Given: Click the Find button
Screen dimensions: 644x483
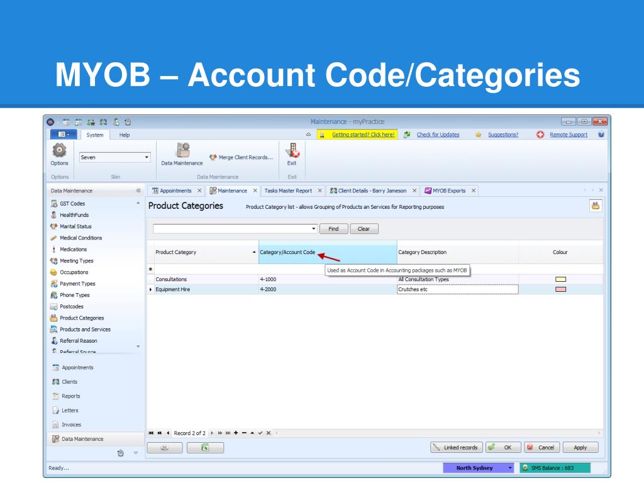Looking at the screenshot, I should pos(333,229).
